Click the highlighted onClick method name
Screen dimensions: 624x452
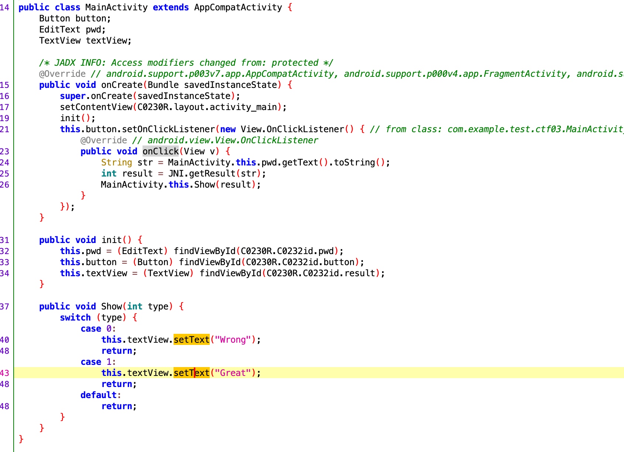click(x=161, y=151)
